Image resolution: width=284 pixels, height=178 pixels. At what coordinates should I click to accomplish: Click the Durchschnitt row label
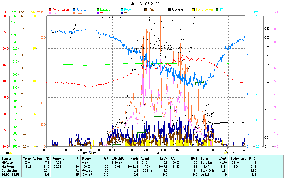(x=10, y=170)
